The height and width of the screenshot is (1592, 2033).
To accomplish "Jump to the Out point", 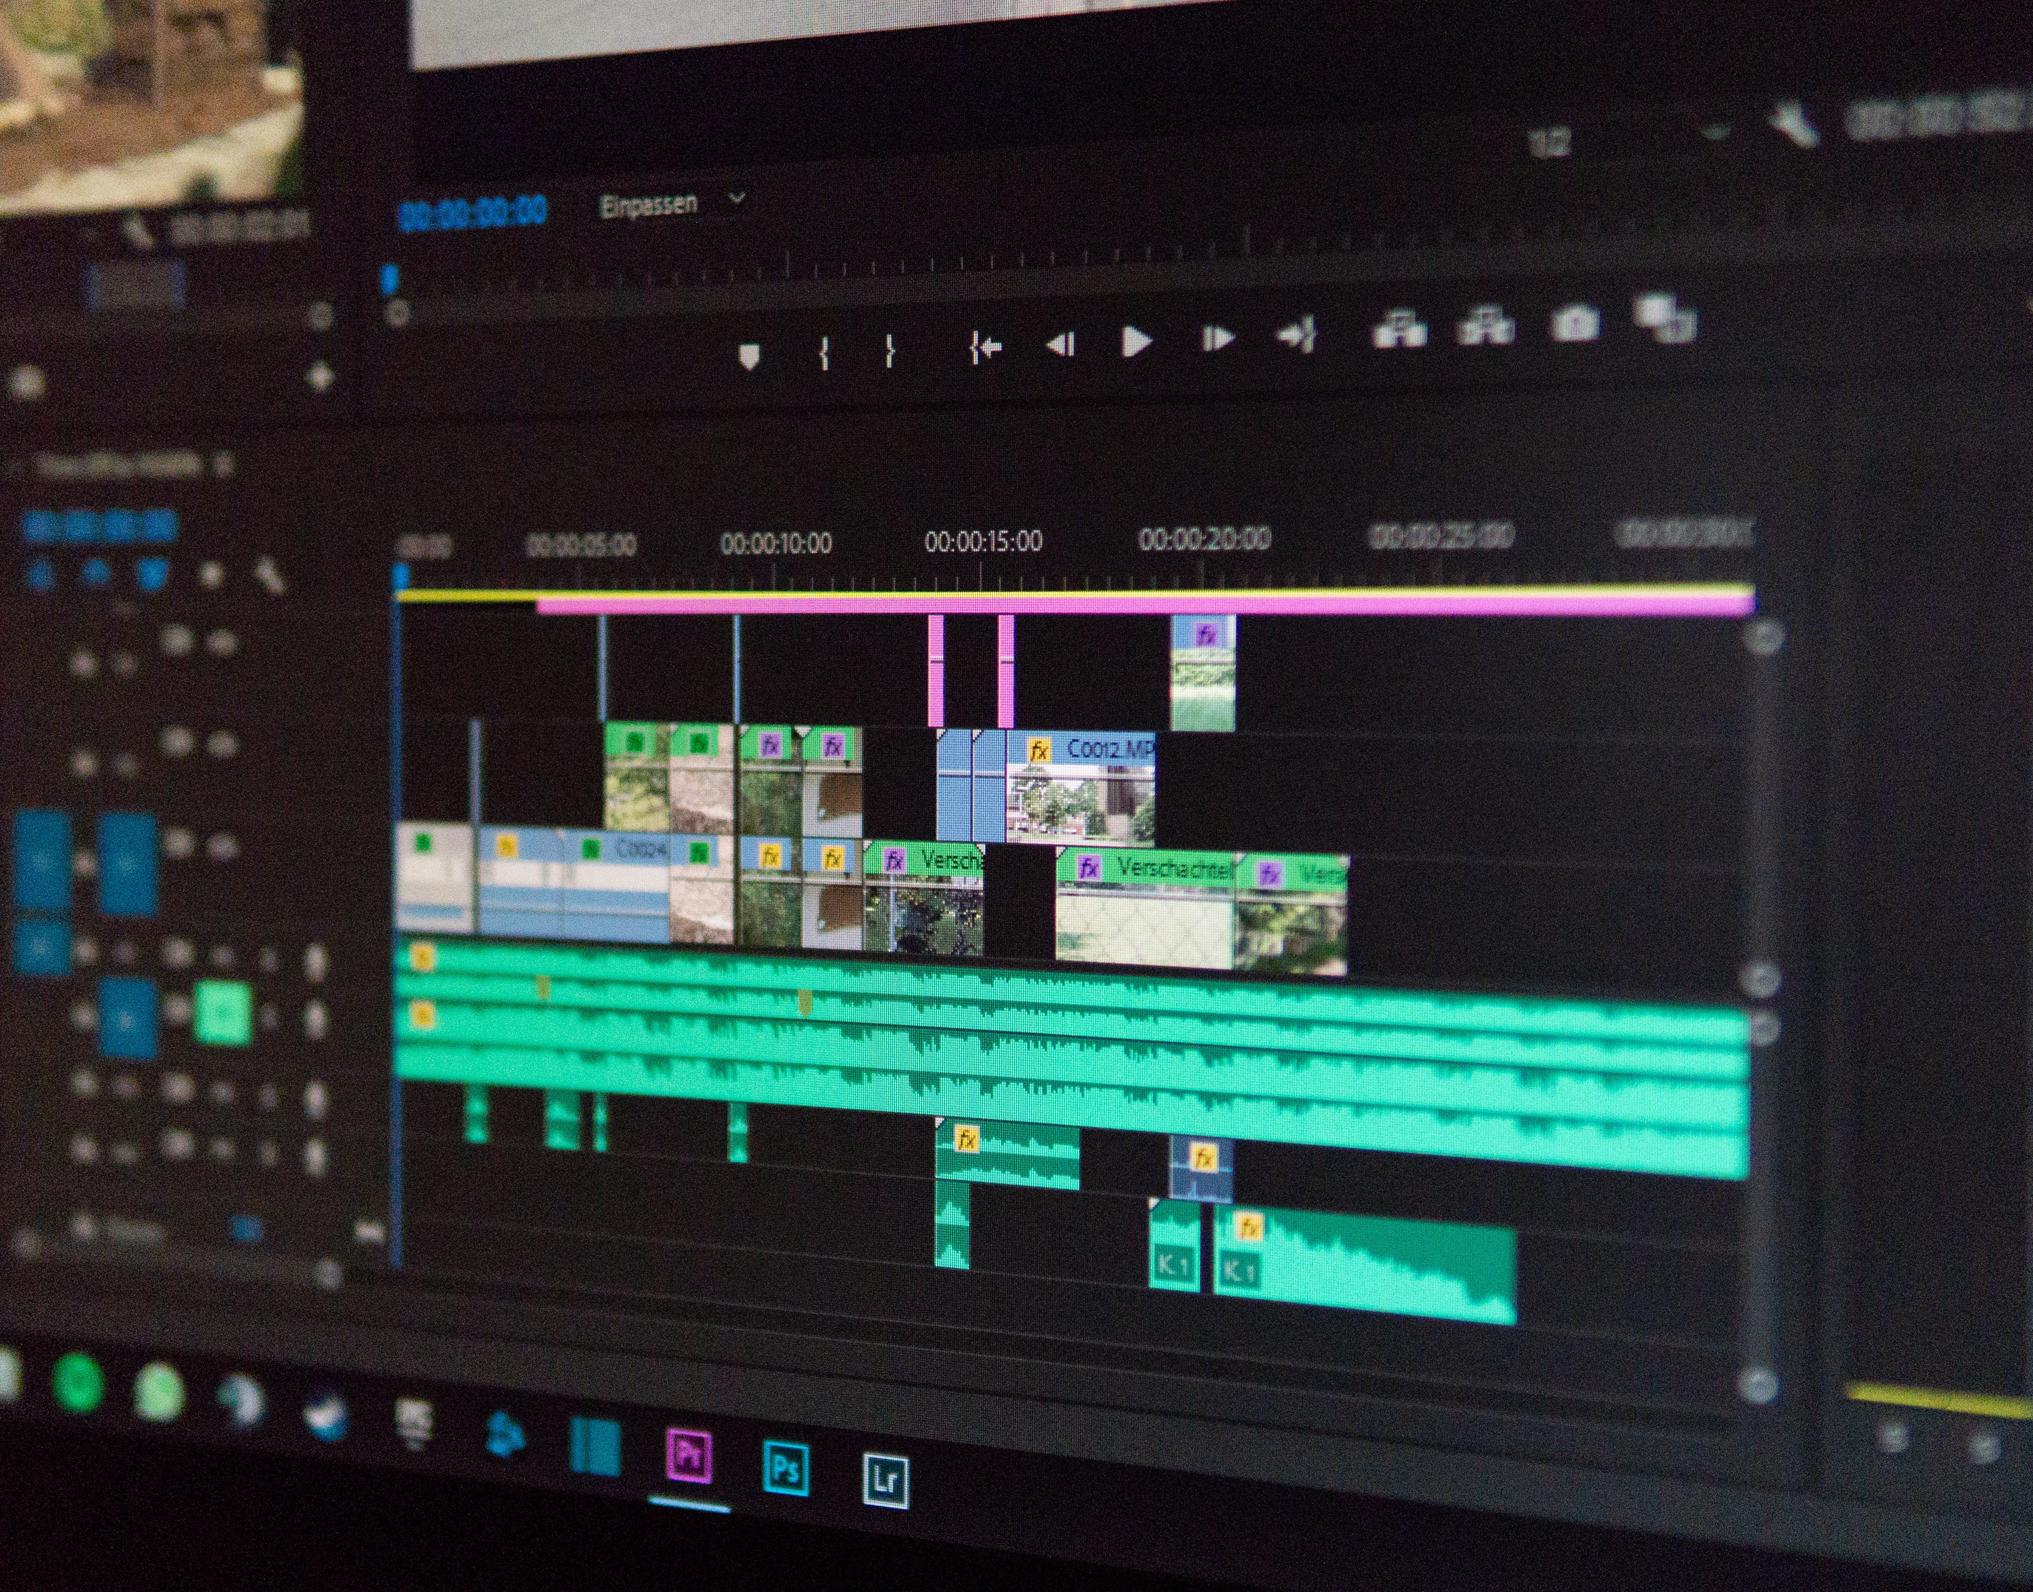I will click(x=1298, y=335).
